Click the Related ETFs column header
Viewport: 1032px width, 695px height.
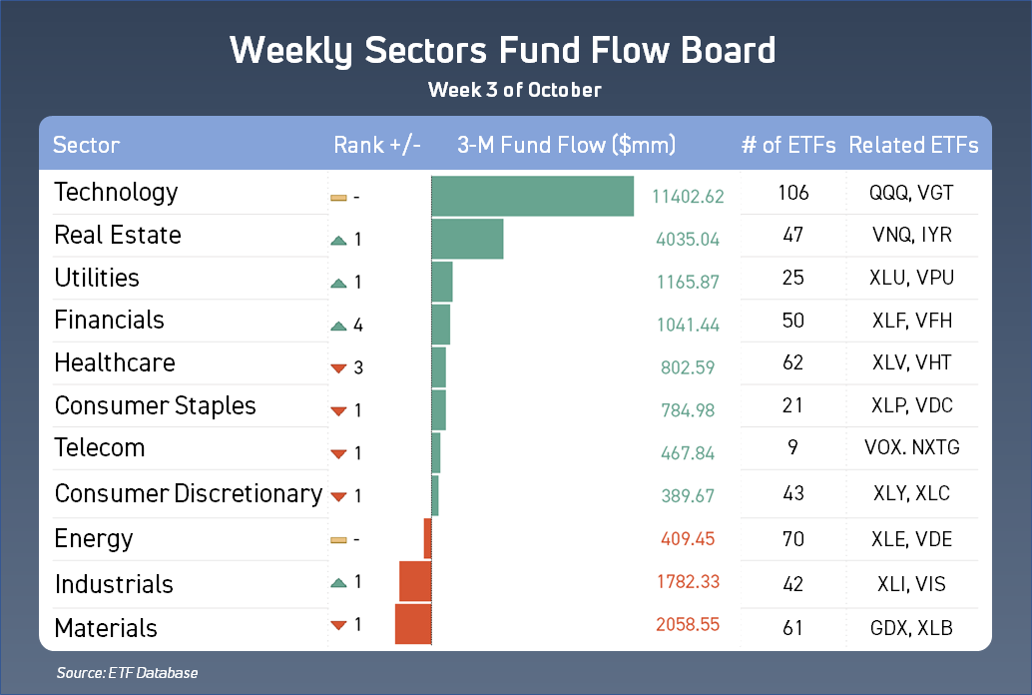tap(913, 145)
